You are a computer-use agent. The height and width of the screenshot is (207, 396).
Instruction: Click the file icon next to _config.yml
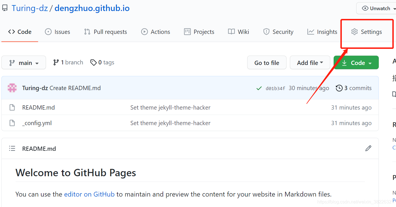pos(12,123)
